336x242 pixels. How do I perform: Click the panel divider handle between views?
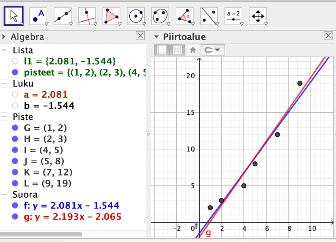tap(148, 134)
